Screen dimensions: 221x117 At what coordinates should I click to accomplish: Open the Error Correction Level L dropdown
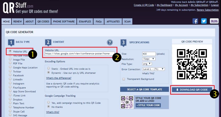153,69
